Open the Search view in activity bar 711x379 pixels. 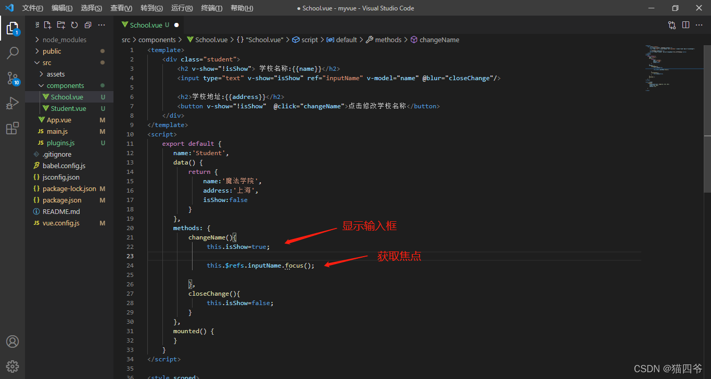(x=12, y=53)
